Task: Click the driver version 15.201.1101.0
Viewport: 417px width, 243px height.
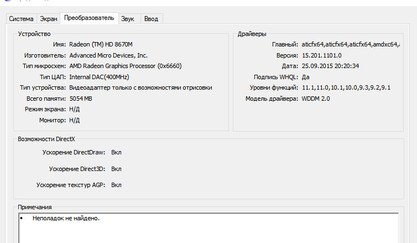Action: tap(322, 55)
